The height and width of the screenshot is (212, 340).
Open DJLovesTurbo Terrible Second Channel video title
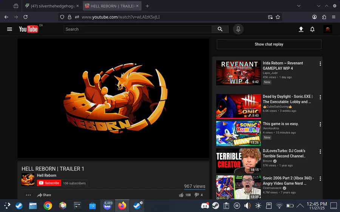(x=284, y=153)
